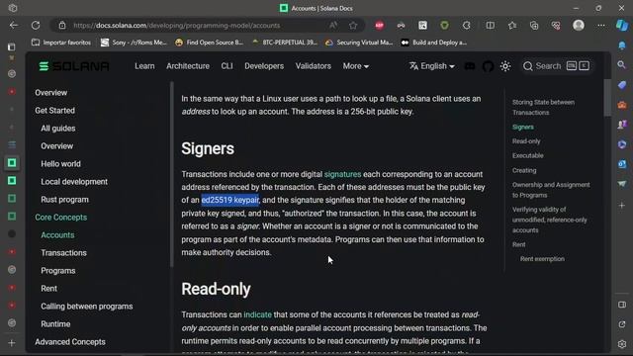This screenshot has height=356, width=633.
Task: Click the Search magnifier in Edge sidebar
Action: (622, 64)
